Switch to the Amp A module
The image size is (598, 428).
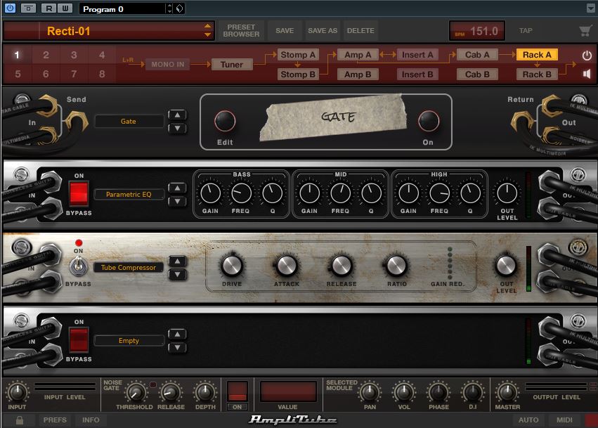click(358, 55)
